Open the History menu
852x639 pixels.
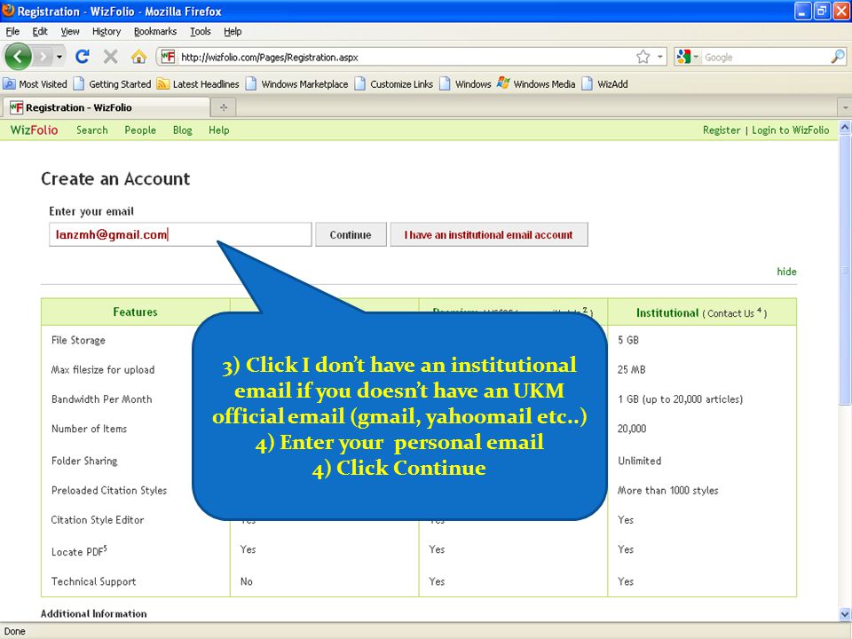pos(106,32)
